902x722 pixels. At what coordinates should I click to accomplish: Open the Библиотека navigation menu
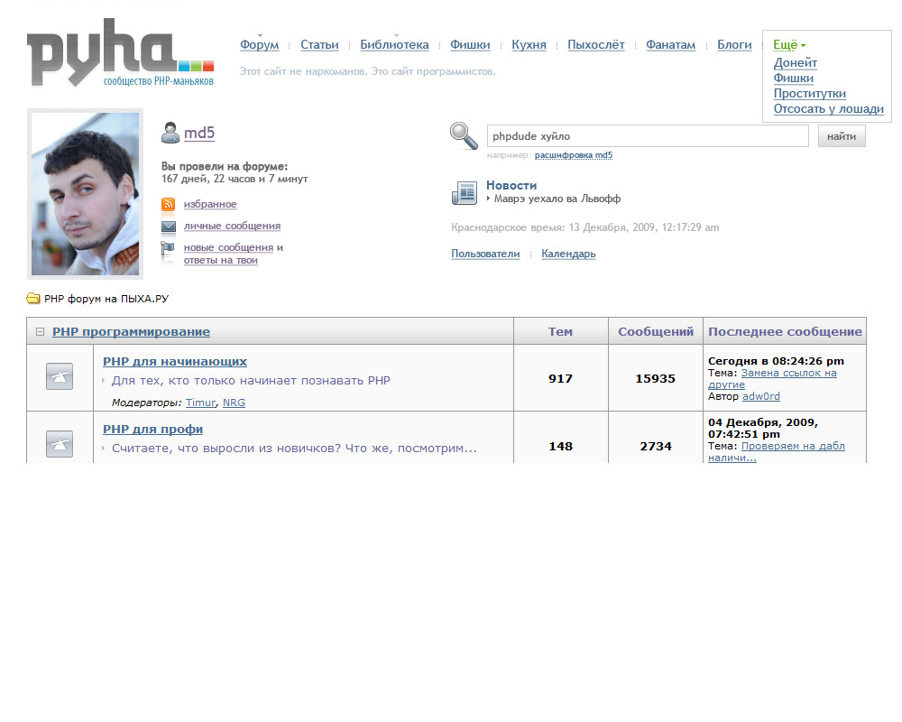pos(394,45)
